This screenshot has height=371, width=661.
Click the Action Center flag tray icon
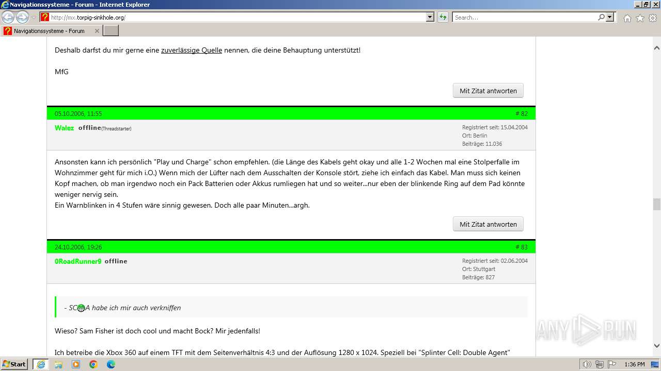tap(611, 364)
